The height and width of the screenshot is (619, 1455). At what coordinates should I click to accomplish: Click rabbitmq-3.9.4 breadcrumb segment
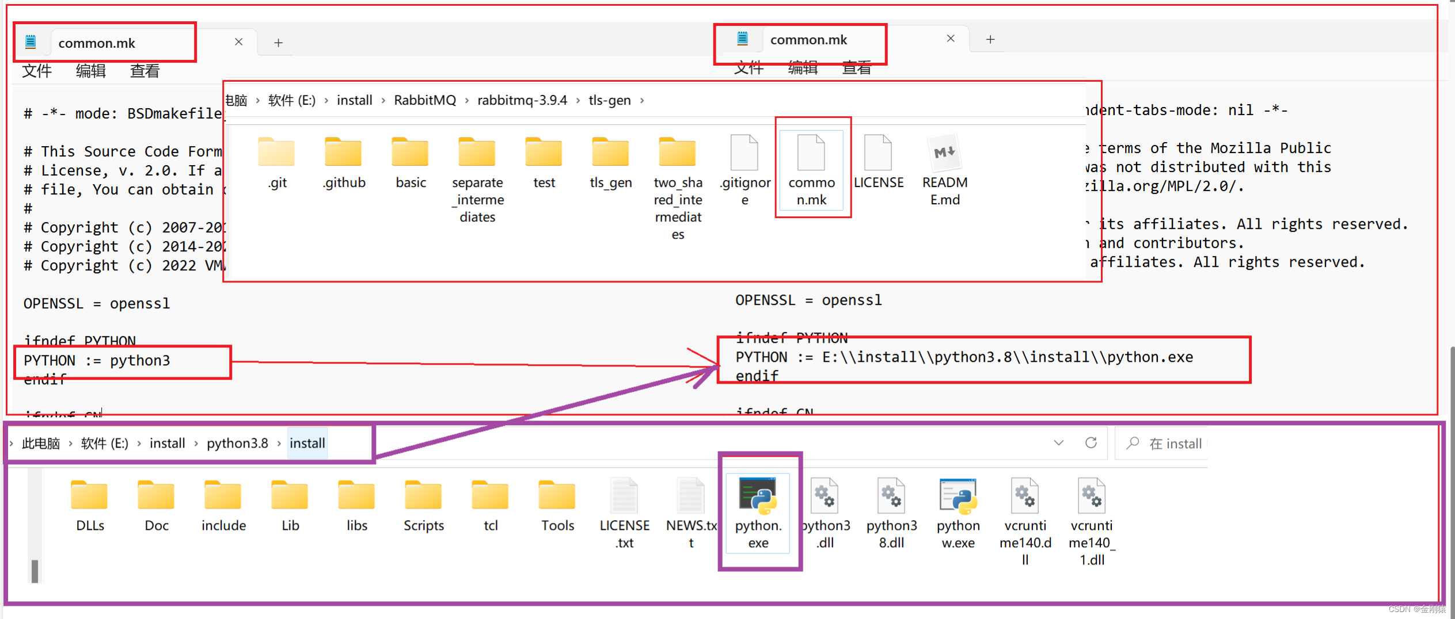click(x=522, y=100)
